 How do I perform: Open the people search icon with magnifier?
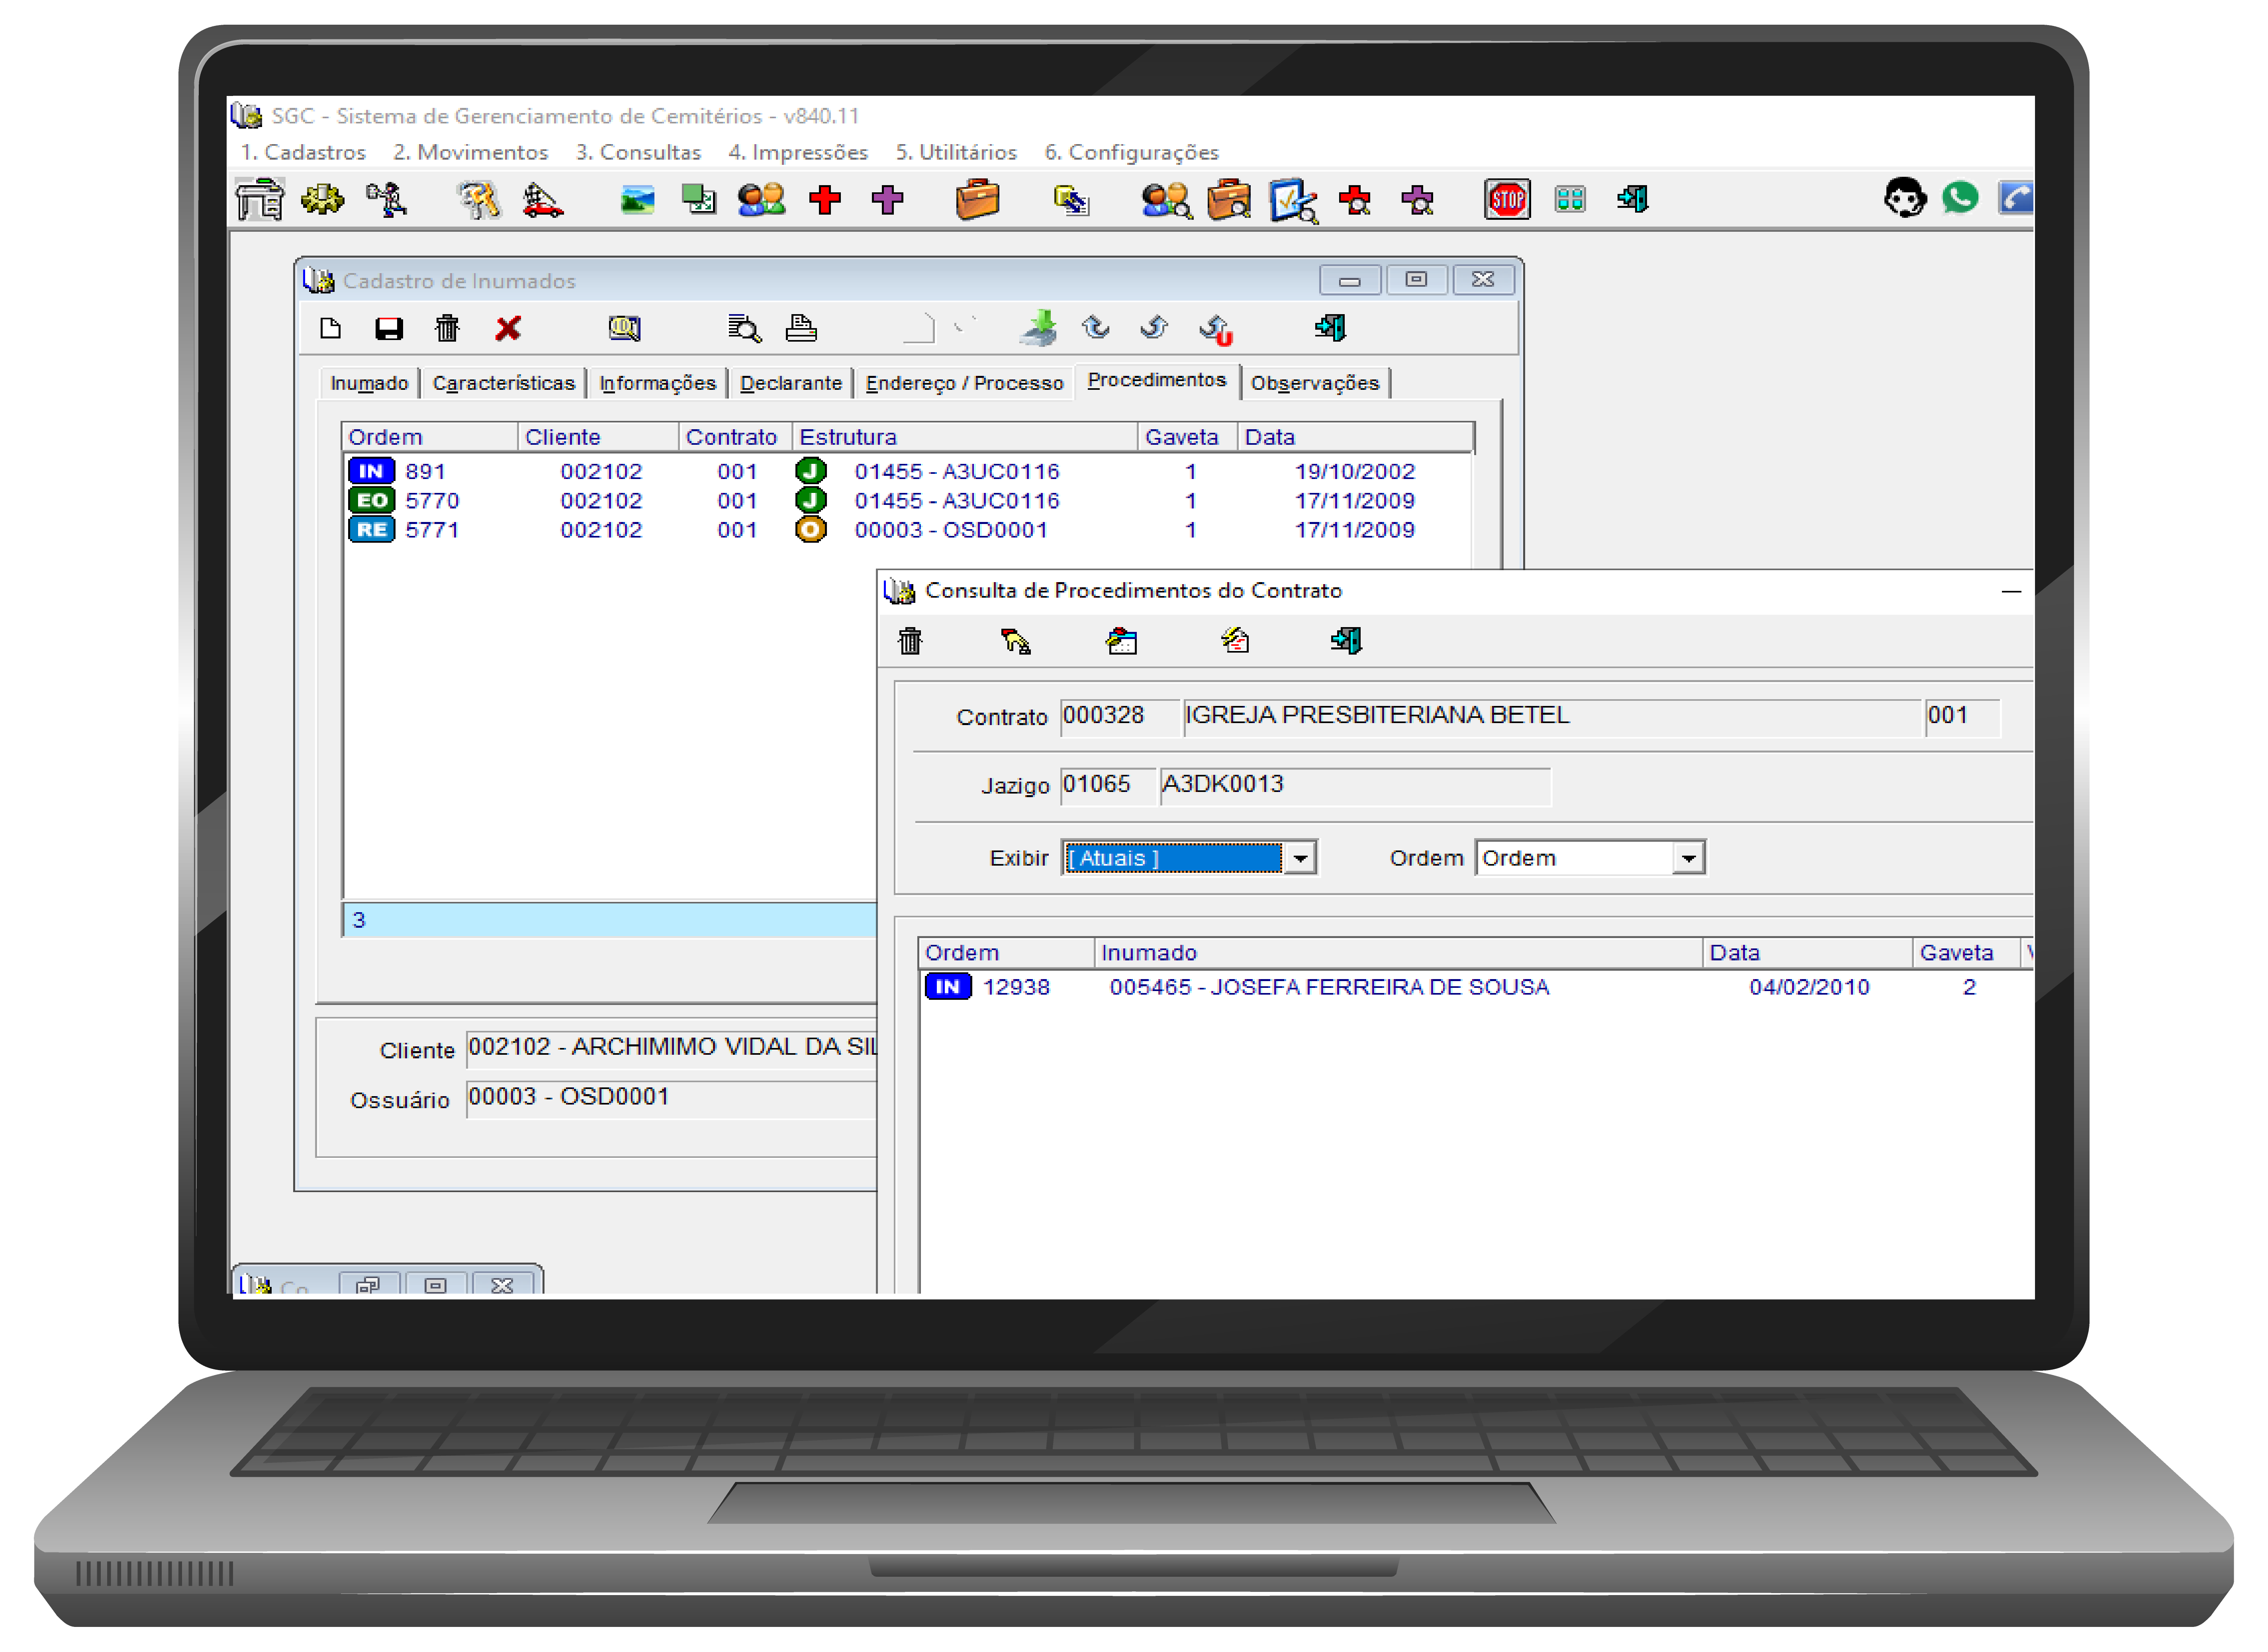[1167, 200]
